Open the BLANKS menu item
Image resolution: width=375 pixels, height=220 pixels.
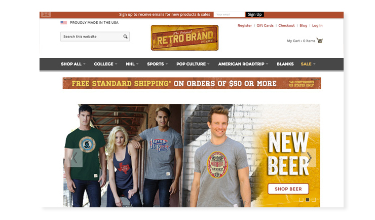[x=285, y=64]
